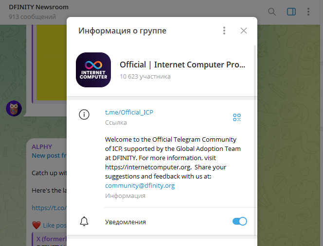The width and height of the screenshot is (323, 246).
Task: Open the search icon in chat header
Action: pyautogui.click(x=272, y=12)
